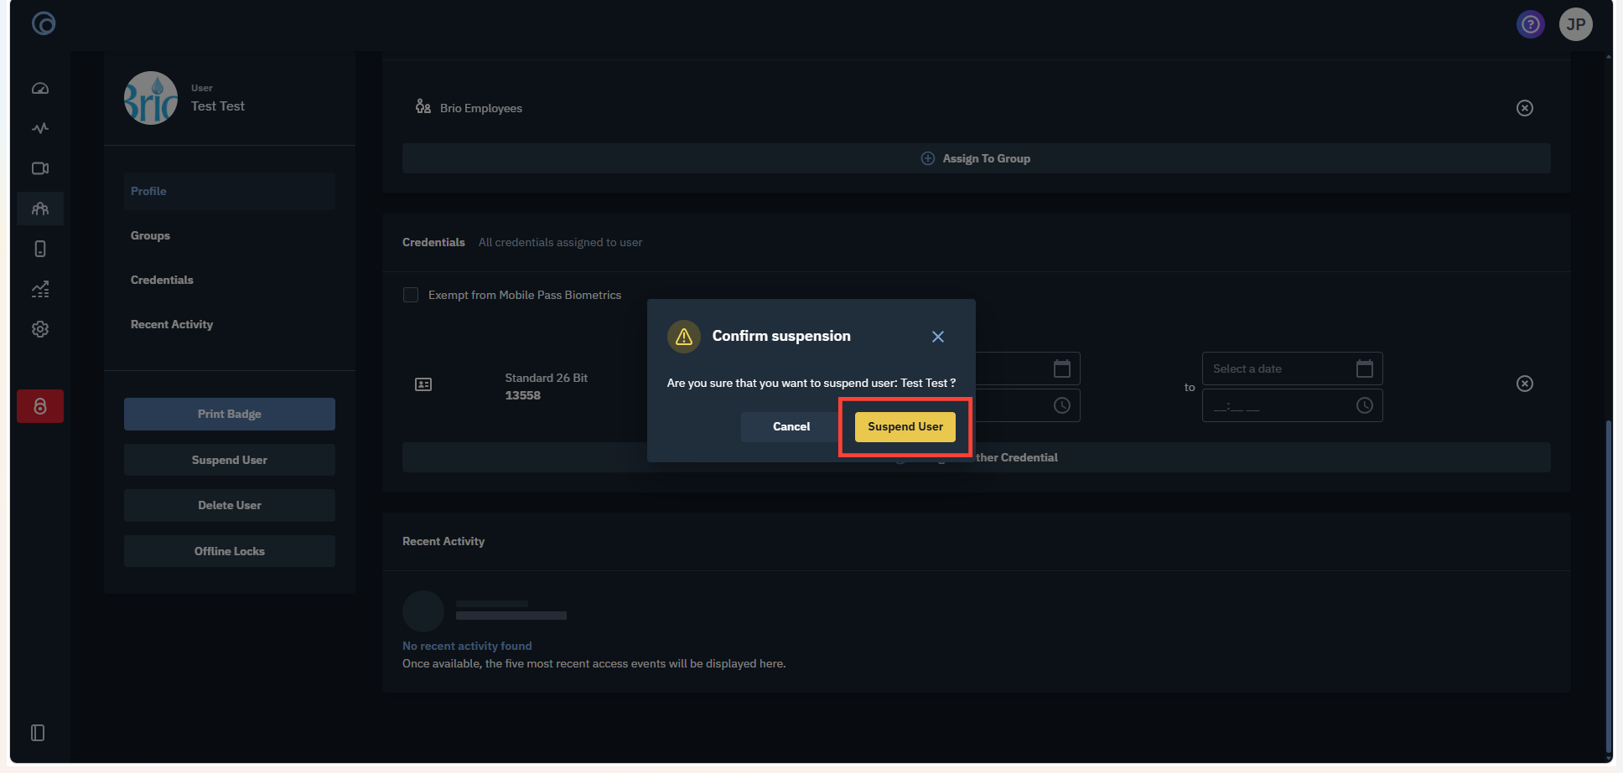This screenshot has width=1623, height=773.
Task: Click Suspend User in the left panel
Action: [230, 460]
